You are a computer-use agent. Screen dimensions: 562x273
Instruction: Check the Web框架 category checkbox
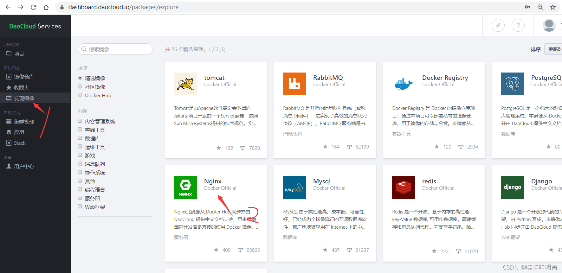pos(80,206)
